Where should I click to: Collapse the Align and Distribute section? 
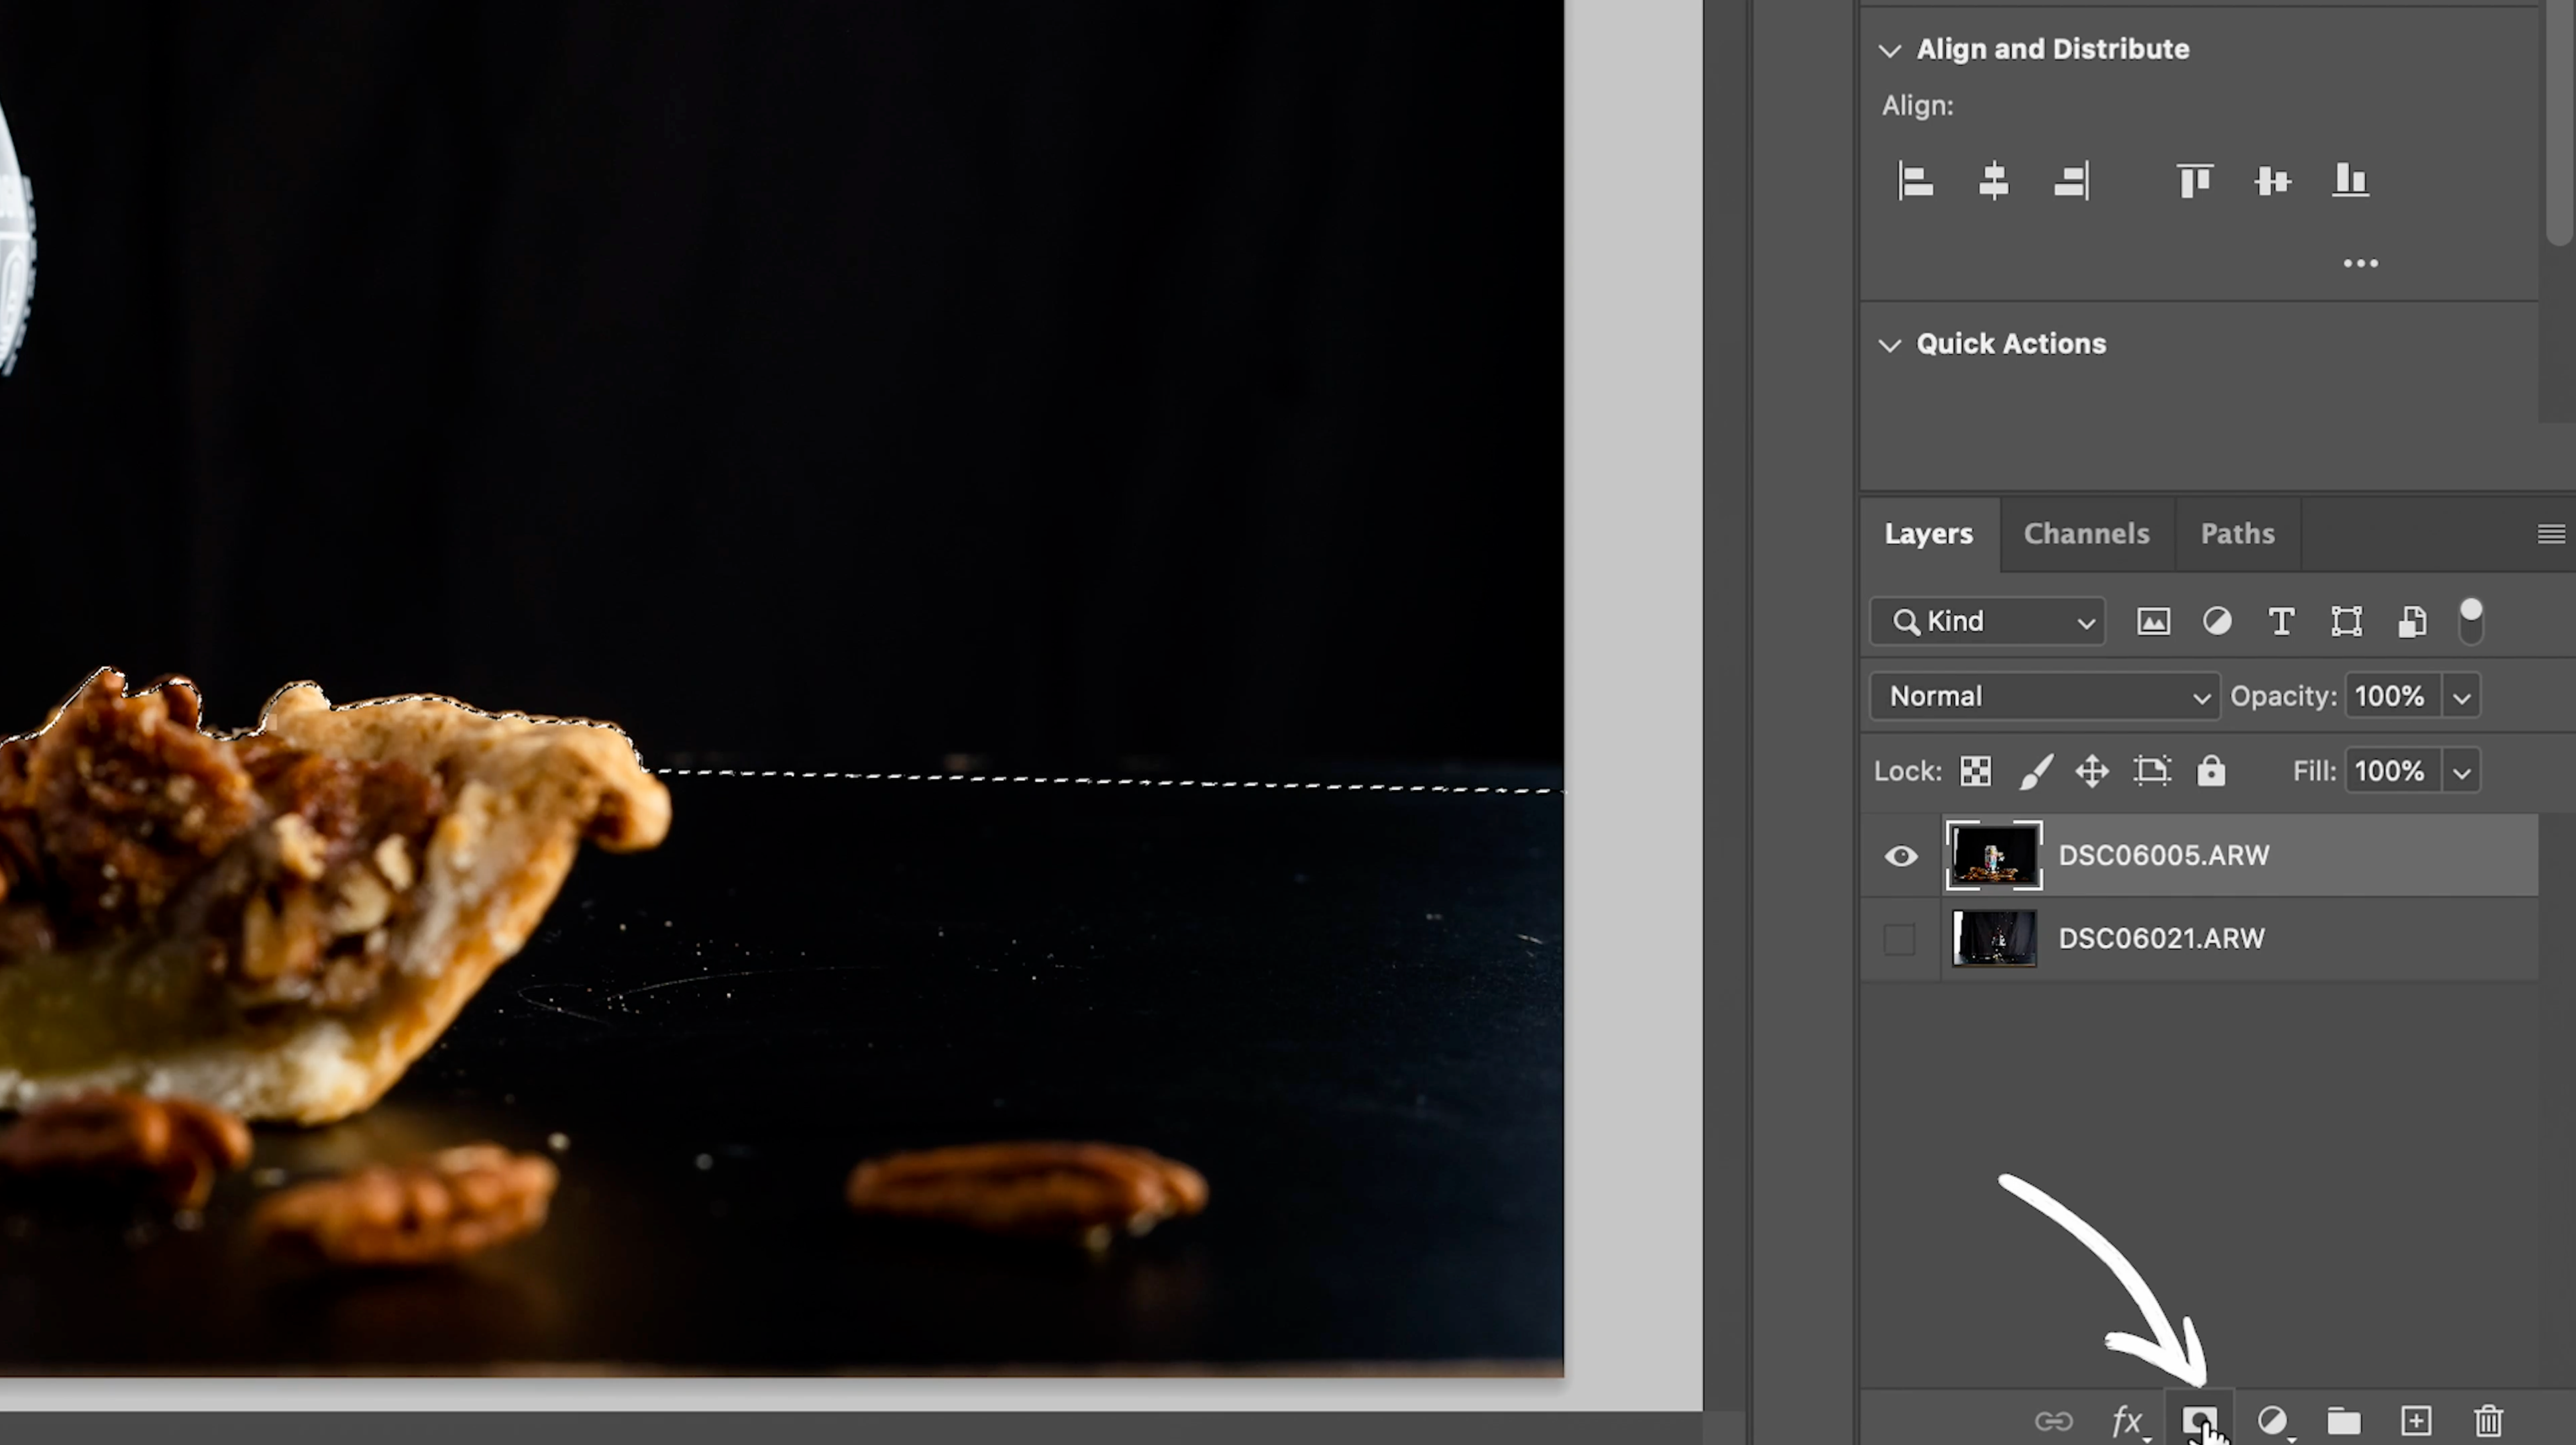click(1889, 50)
